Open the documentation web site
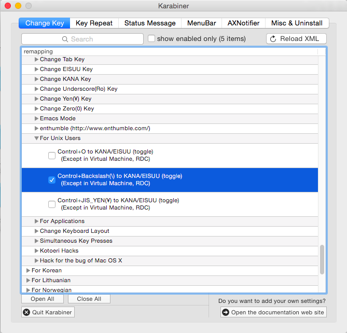 [273, 312]
